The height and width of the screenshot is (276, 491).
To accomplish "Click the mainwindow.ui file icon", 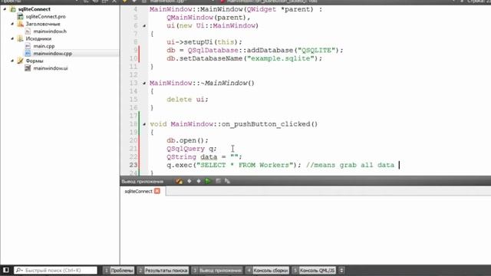I will tap(28, 68).
